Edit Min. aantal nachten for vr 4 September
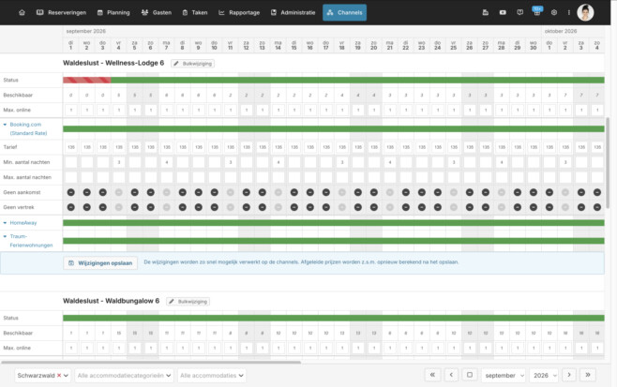 click(x=119, y=162)
